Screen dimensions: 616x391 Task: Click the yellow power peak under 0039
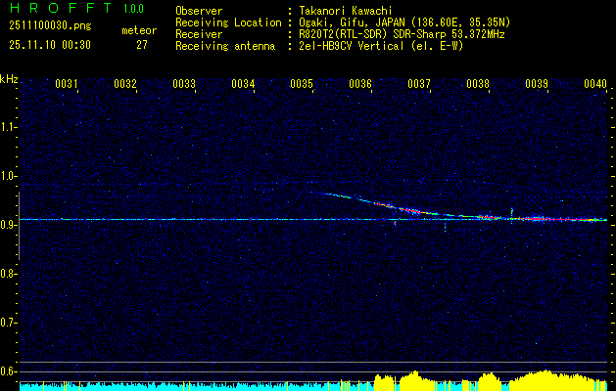pyautogui.click(x=544, y=377)
